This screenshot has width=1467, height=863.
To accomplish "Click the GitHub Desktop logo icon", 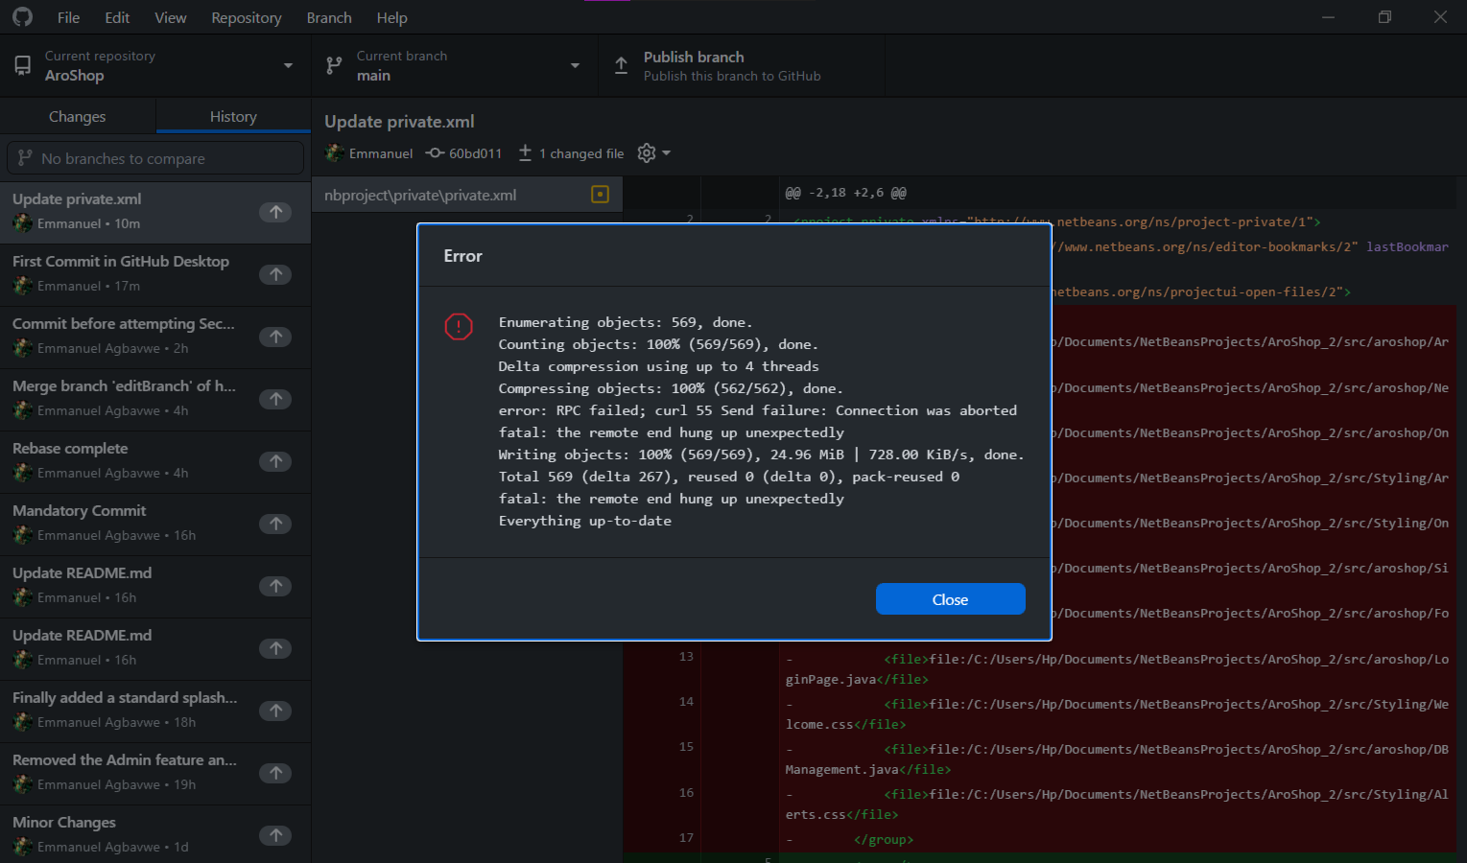I will [22, 17].
